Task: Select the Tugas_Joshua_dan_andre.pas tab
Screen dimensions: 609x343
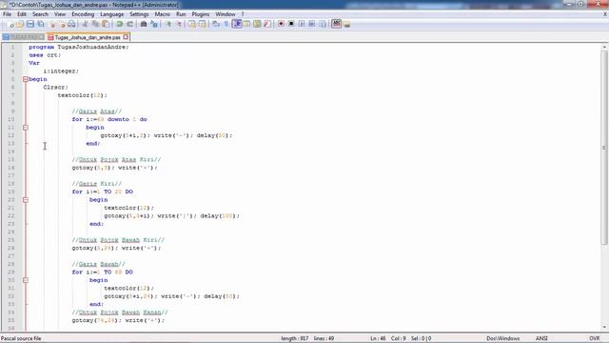Action: coord(88,37)
